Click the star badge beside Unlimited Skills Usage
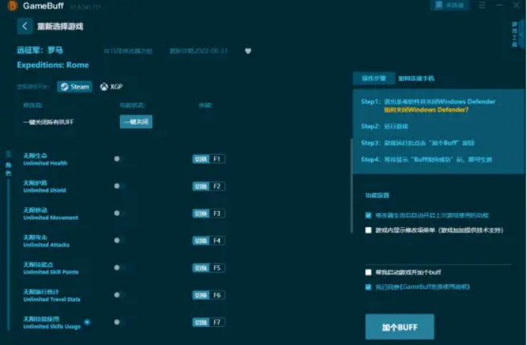Image resolution: width=527 pixels, height=345 pixels. click(x=87, y=321)
